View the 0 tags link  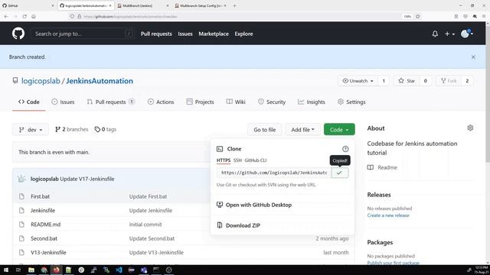pos(106,129)
